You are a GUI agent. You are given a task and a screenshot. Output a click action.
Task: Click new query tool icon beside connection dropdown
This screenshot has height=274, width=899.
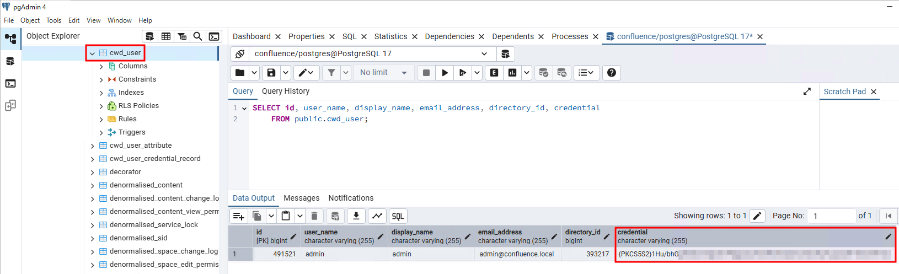click(x=505, y=54)
